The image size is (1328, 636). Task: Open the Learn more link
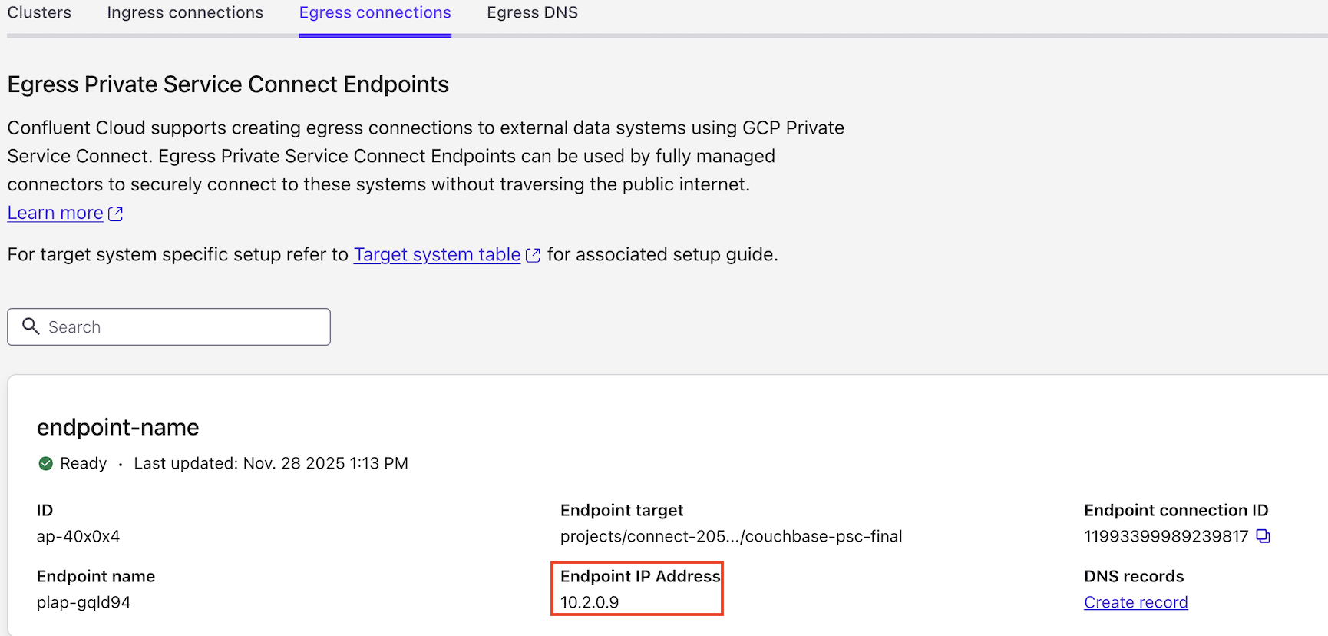[x=55, y=212]
